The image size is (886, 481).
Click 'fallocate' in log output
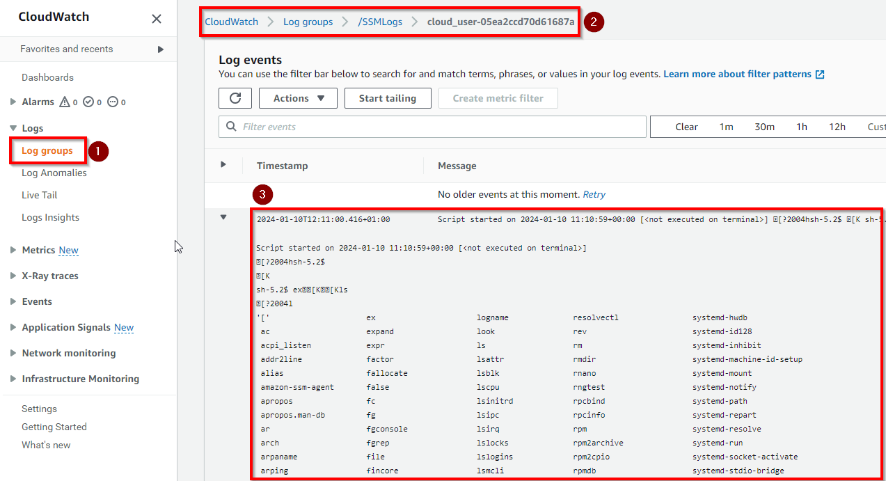[x=387, y=373]
